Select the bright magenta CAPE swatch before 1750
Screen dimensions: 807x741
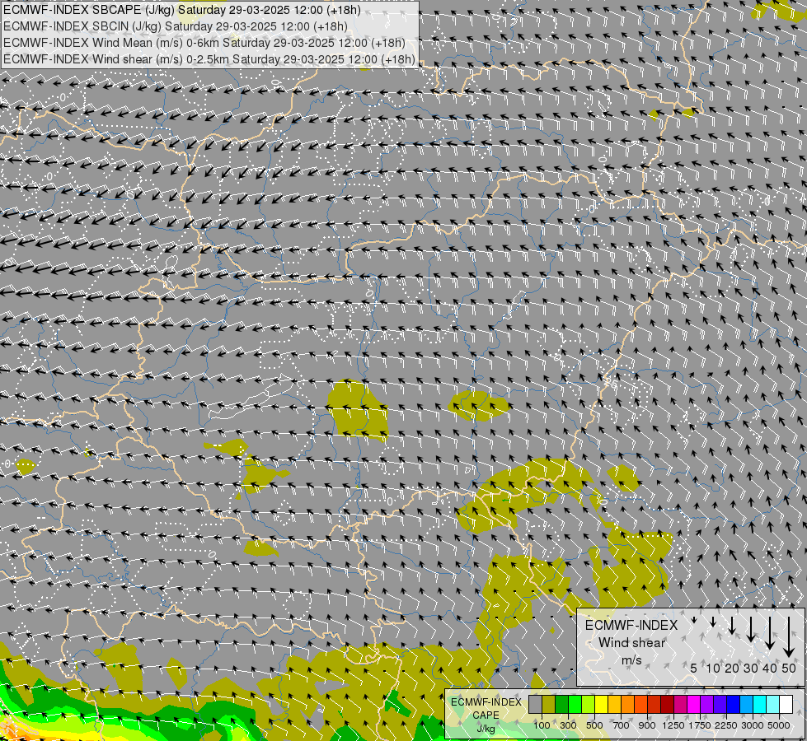[x=694, y=705]
